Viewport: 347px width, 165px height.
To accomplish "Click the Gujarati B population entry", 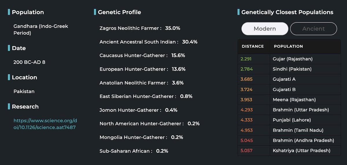I will click(x=284, y=90).
